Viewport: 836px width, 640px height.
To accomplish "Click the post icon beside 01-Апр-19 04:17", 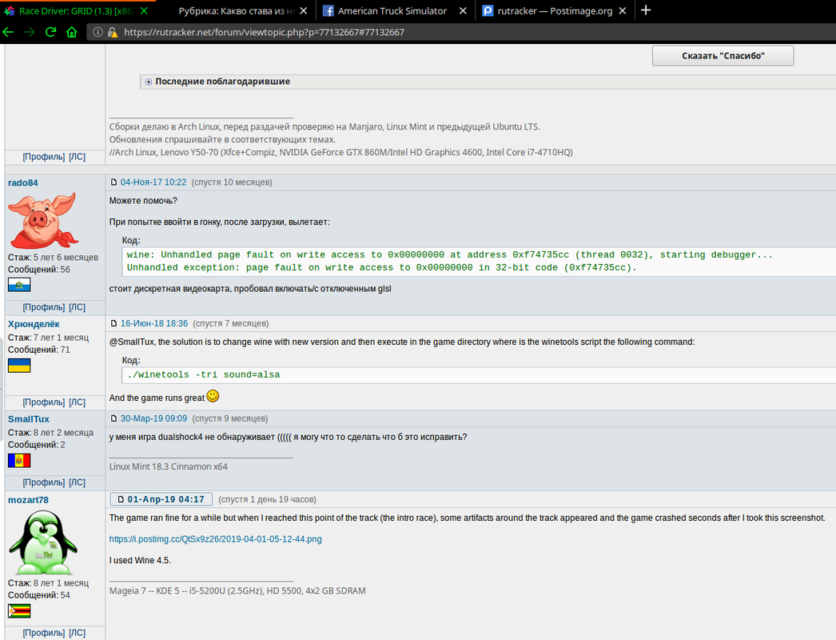I will click(121, 500).
